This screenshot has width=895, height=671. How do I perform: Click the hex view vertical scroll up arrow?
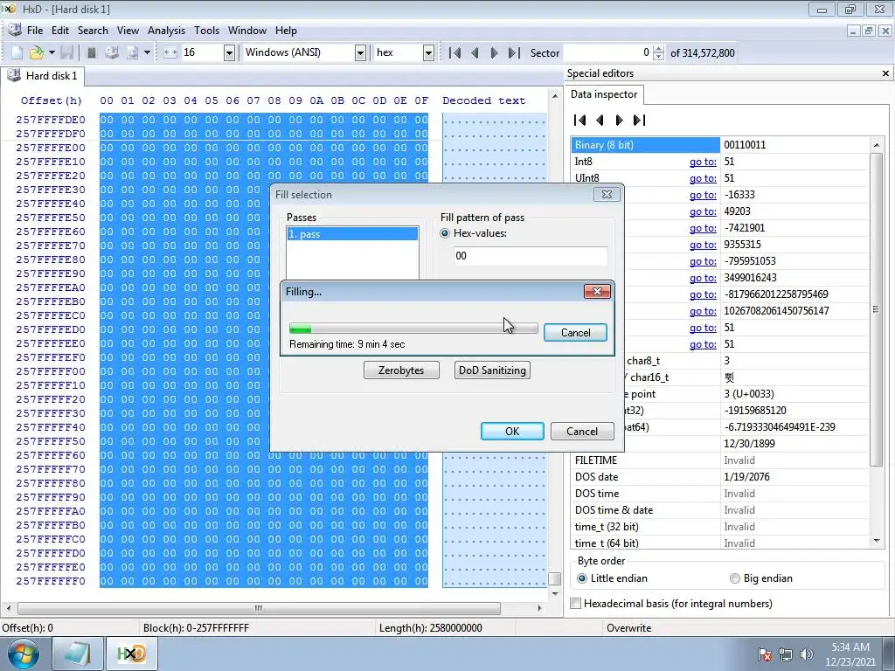tap(555, 96)
